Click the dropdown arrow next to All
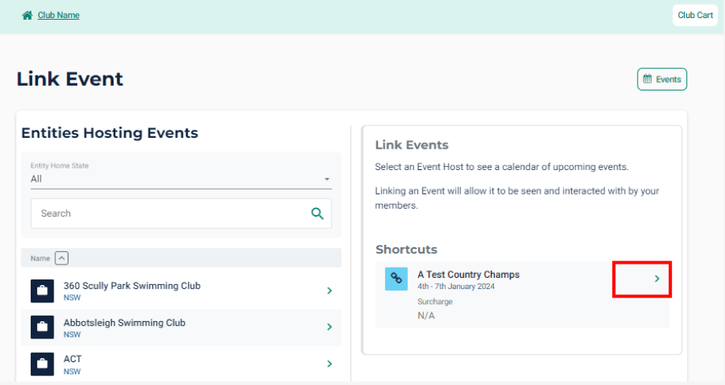Viewport: 725px width, 385px height. [327, 179]
